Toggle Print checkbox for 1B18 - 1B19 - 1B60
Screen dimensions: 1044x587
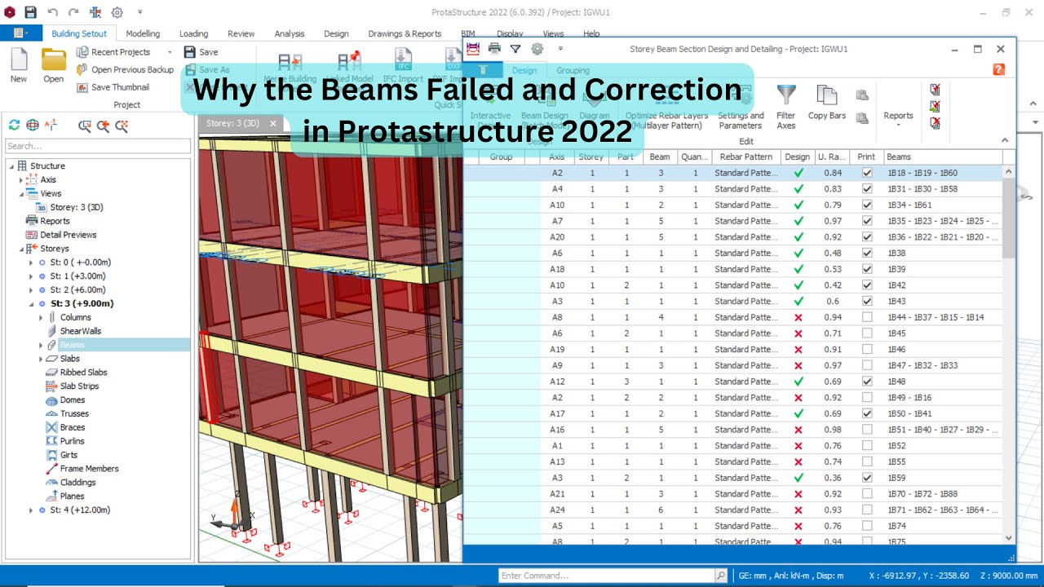tap(867, 173)
